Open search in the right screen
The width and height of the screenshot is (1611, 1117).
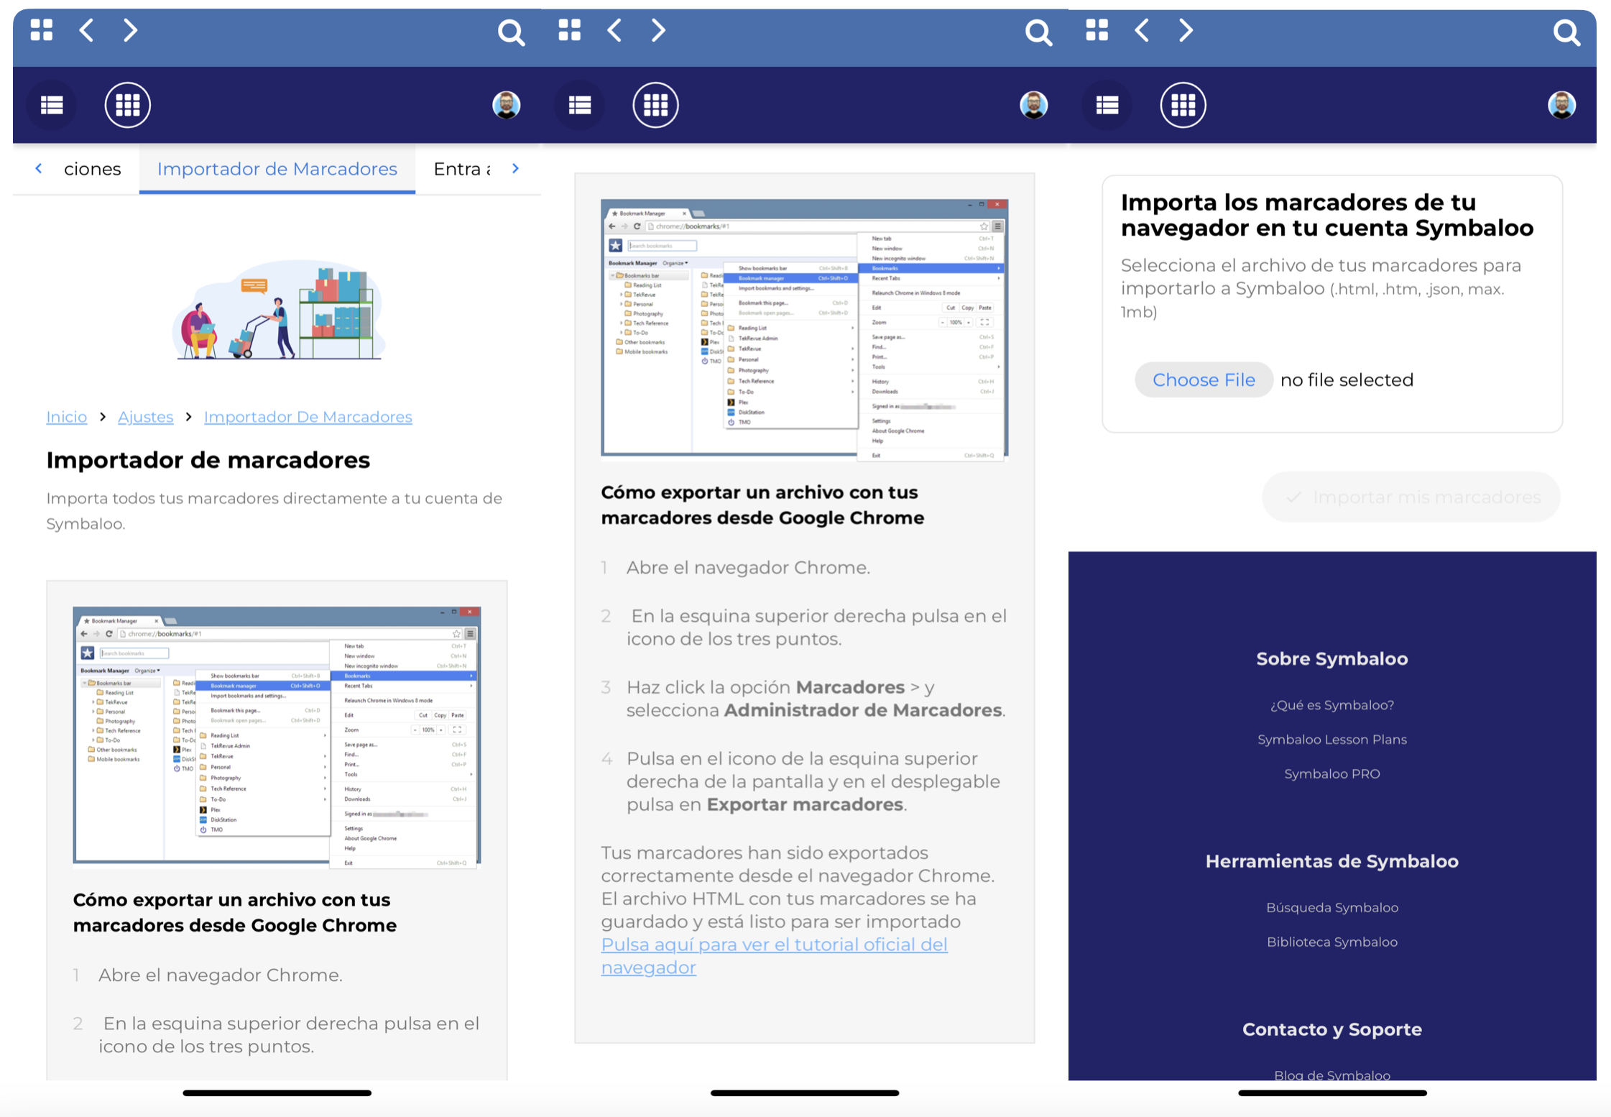(1566, 32)
